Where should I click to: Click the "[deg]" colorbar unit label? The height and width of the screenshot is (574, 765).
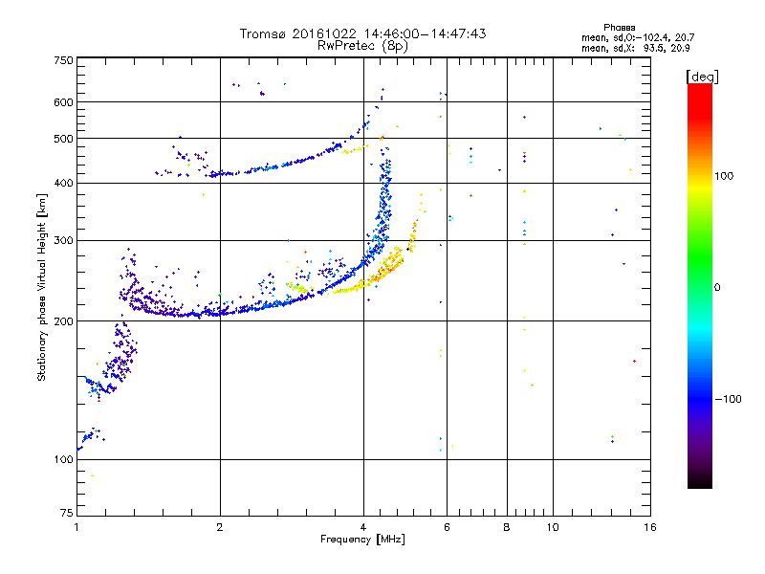702,77
